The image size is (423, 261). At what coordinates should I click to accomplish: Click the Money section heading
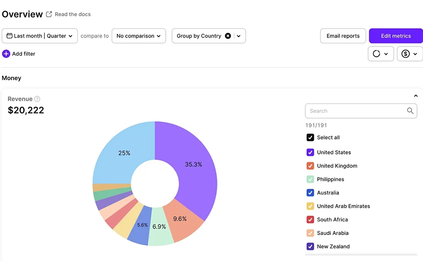pyautogui.click(x=11, y=78)
